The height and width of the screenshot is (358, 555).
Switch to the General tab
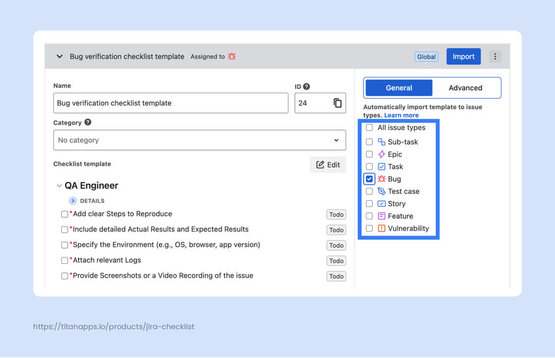399,88
